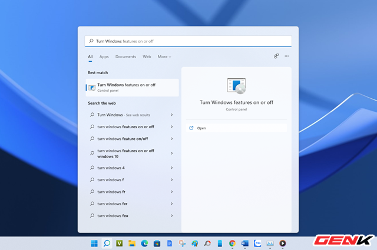377x250 pixels.
Task: Click Open in the preview pane
Action: (236, 128)
